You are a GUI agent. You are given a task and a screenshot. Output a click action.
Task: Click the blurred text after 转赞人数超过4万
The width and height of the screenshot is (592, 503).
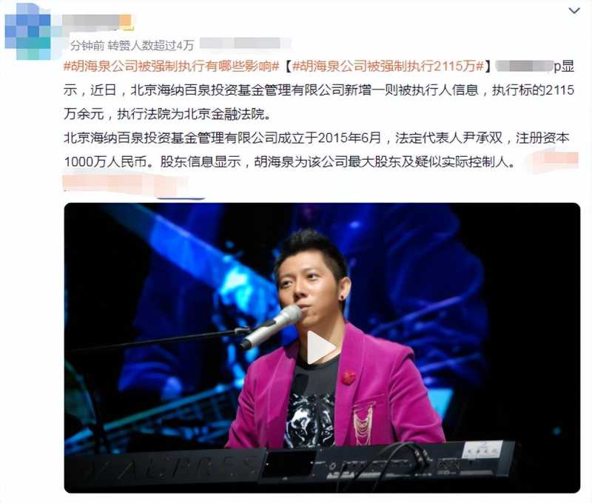tap(245, 44)
